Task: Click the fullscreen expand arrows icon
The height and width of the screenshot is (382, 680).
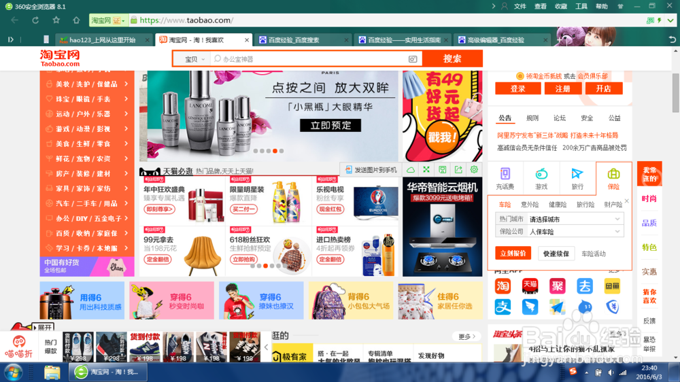Action: 426,169
